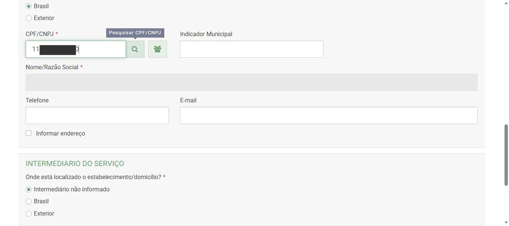This screenshot has height=226, width=509.
Task: Click the INTERMEDIARIO DO SERVIÇO section heading
Action: point(75,163)
